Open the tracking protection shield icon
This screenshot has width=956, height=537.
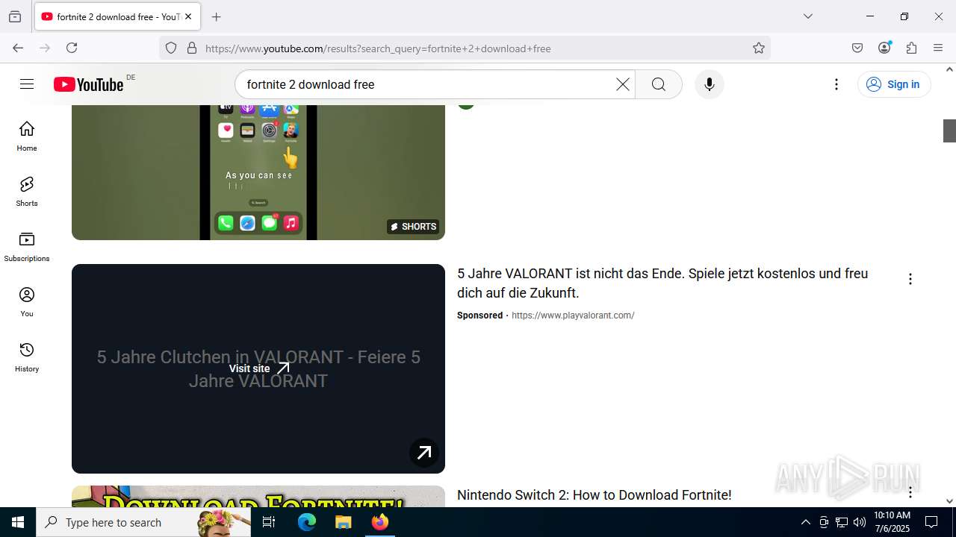pos(171,48)
